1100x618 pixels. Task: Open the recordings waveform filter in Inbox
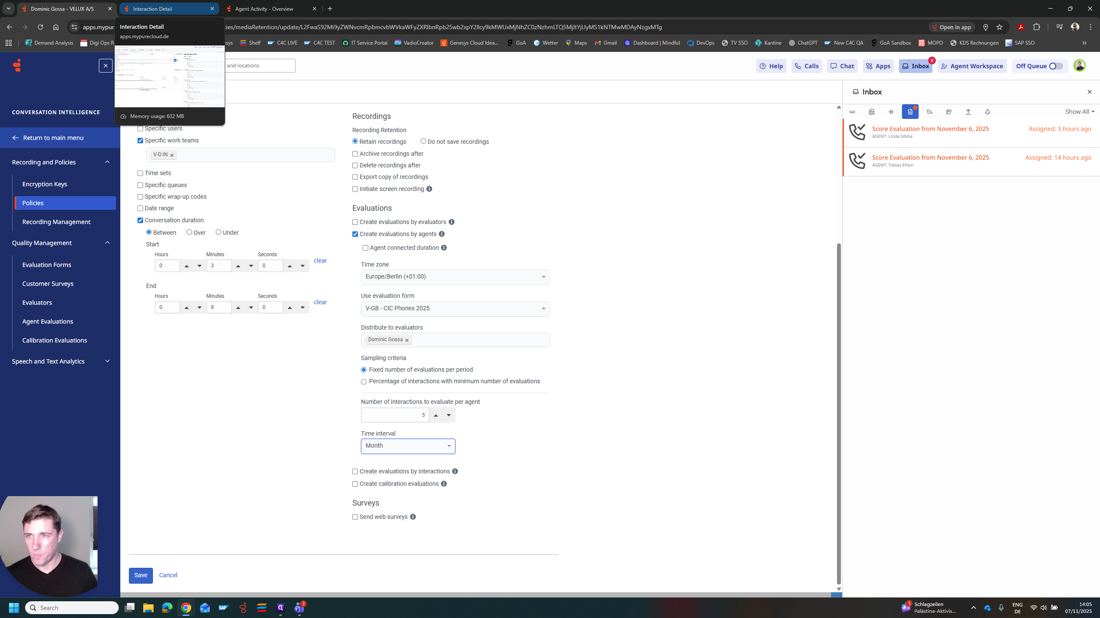pyautogui.click(x=891, y=112)
